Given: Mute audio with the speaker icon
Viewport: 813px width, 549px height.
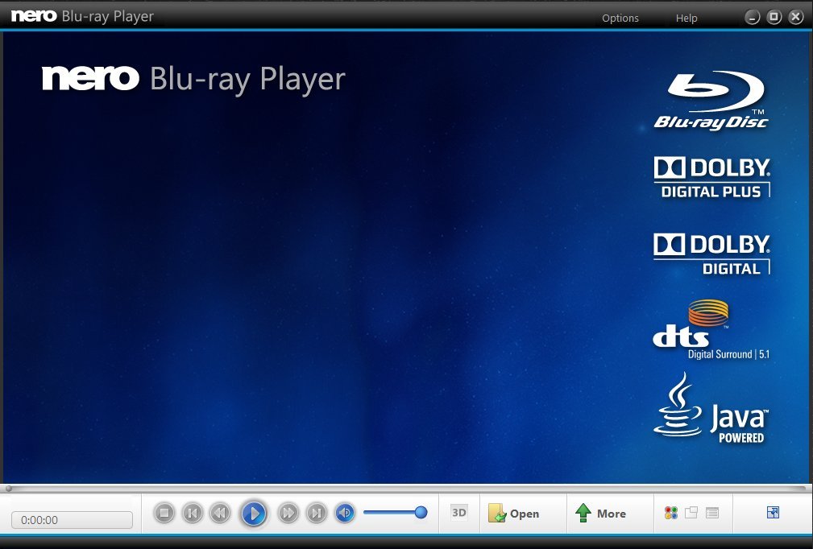Looking at the screenshot, I should [345, 513].
